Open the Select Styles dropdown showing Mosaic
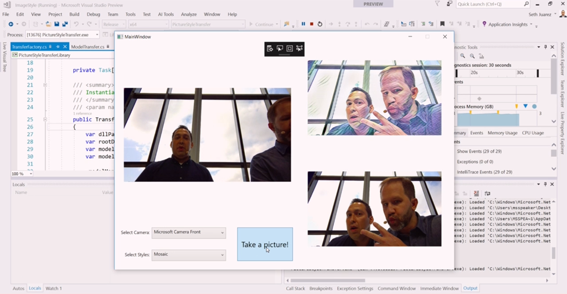567x294 pixels. coord(189,255)
